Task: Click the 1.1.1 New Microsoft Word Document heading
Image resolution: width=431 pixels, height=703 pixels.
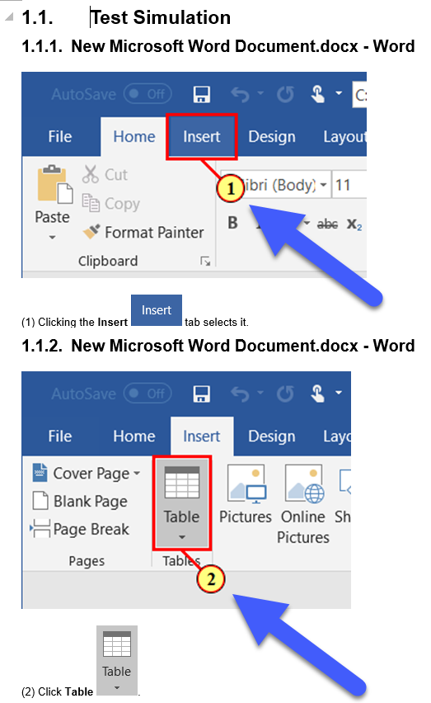Action: pos(218,46)
